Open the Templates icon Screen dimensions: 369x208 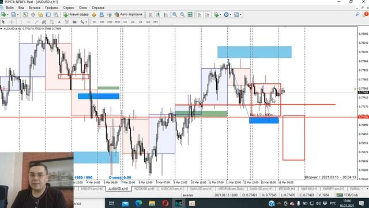pos(236,14)
